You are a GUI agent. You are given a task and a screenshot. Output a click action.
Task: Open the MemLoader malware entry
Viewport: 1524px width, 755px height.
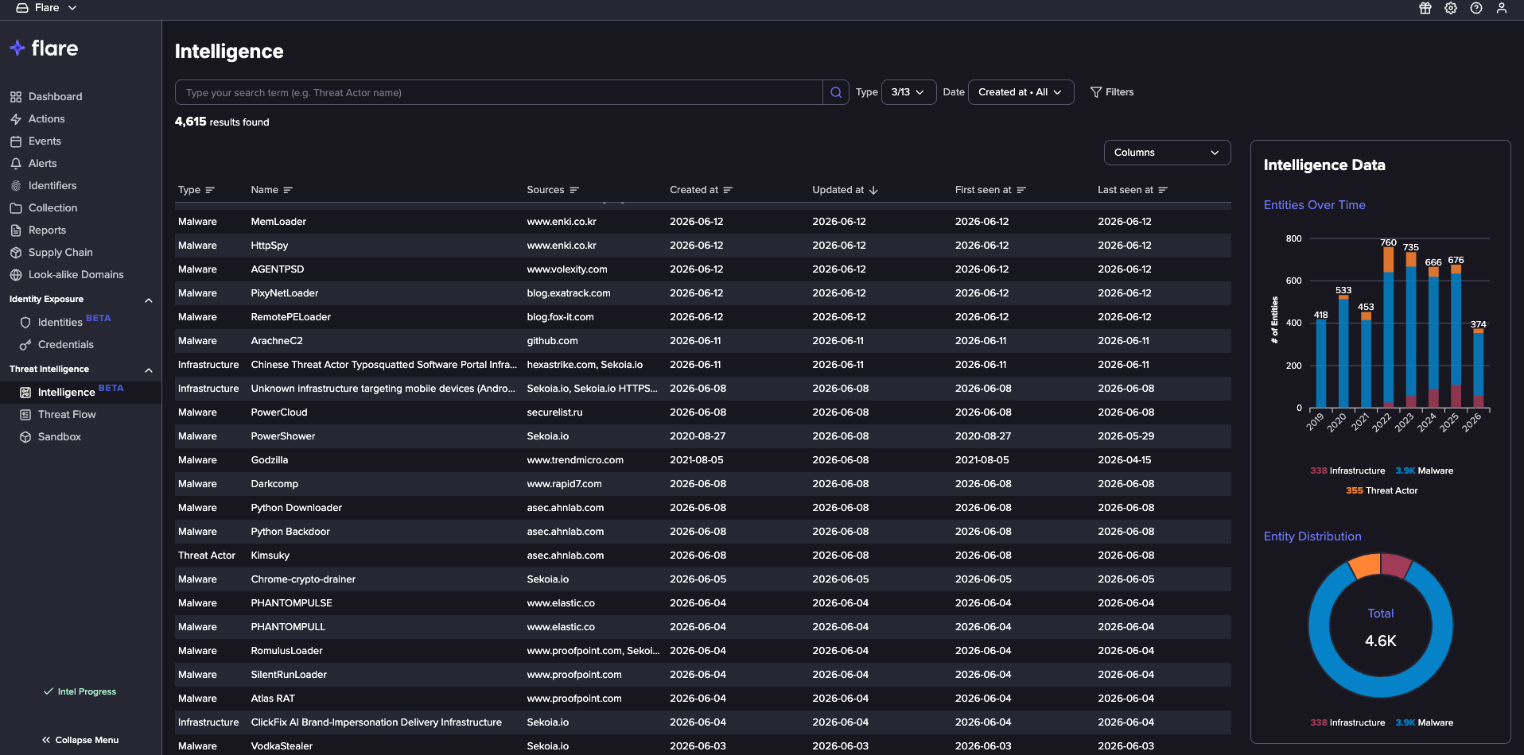click(x=278, y=222)
